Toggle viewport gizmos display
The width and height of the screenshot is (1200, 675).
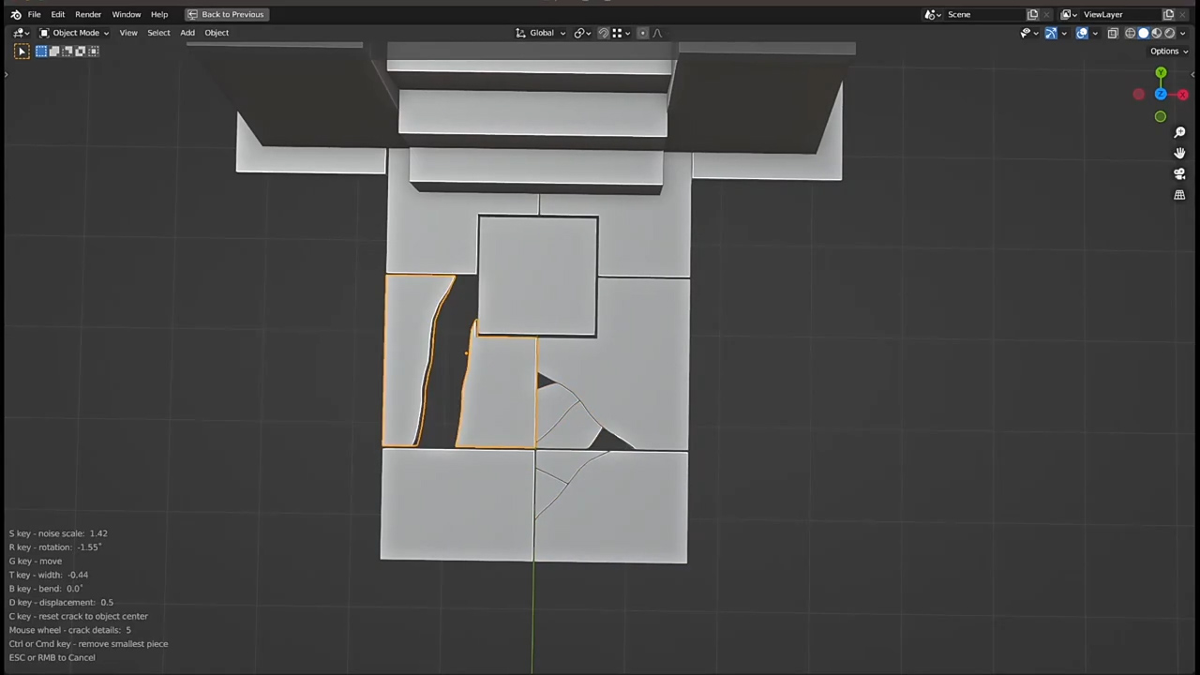click(x=1051, y=33)
